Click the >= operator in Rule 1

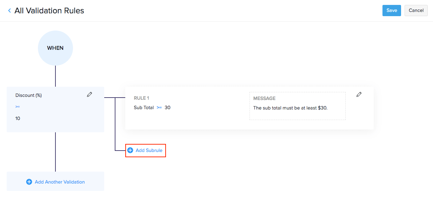coord(159,107)
